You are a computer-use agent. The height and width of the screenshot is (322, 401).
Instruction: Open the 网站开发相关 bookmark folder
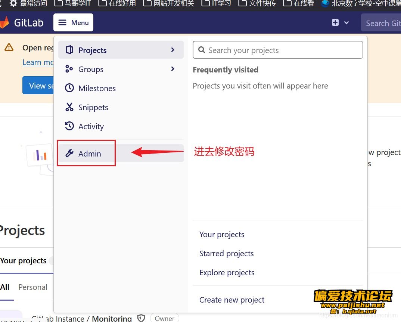point(168,3)
